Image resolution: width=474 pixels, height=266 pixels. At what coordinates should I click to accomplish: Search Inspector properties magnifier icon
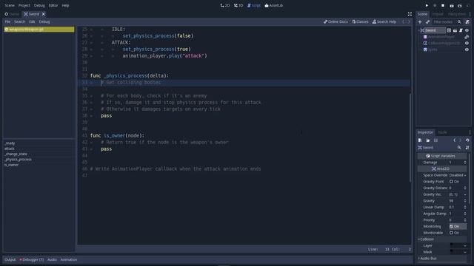[x=459, y=148]
